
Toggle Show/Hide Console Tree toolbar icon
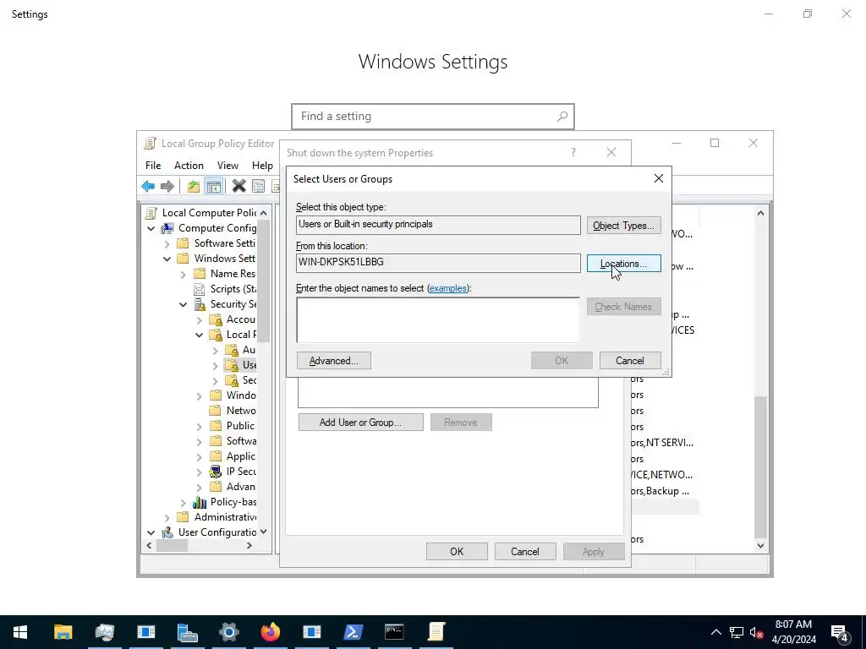tap(213, 187)
